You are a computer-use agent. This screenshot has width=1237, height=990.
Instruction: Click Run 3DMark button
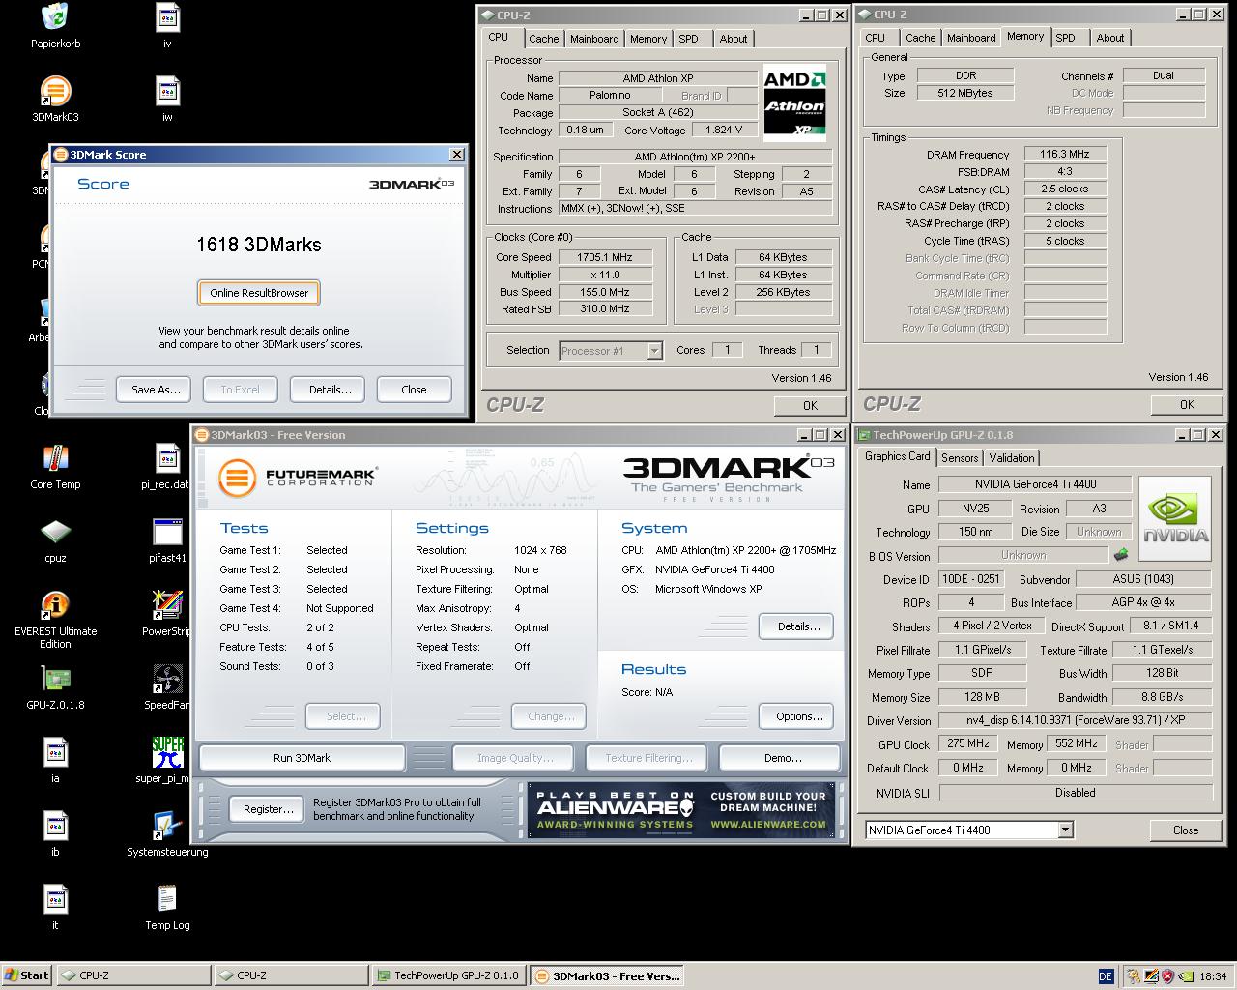tap(302, 758)
